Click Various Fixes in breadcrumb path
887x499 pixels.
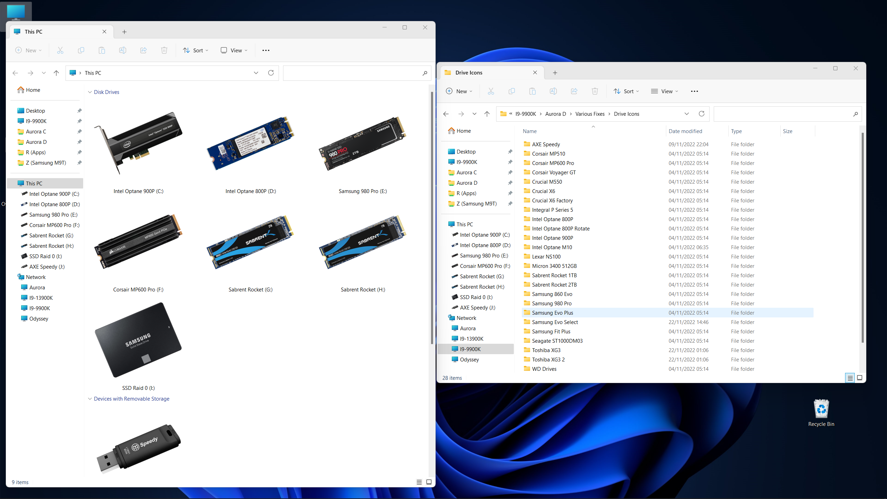point(590,114)
